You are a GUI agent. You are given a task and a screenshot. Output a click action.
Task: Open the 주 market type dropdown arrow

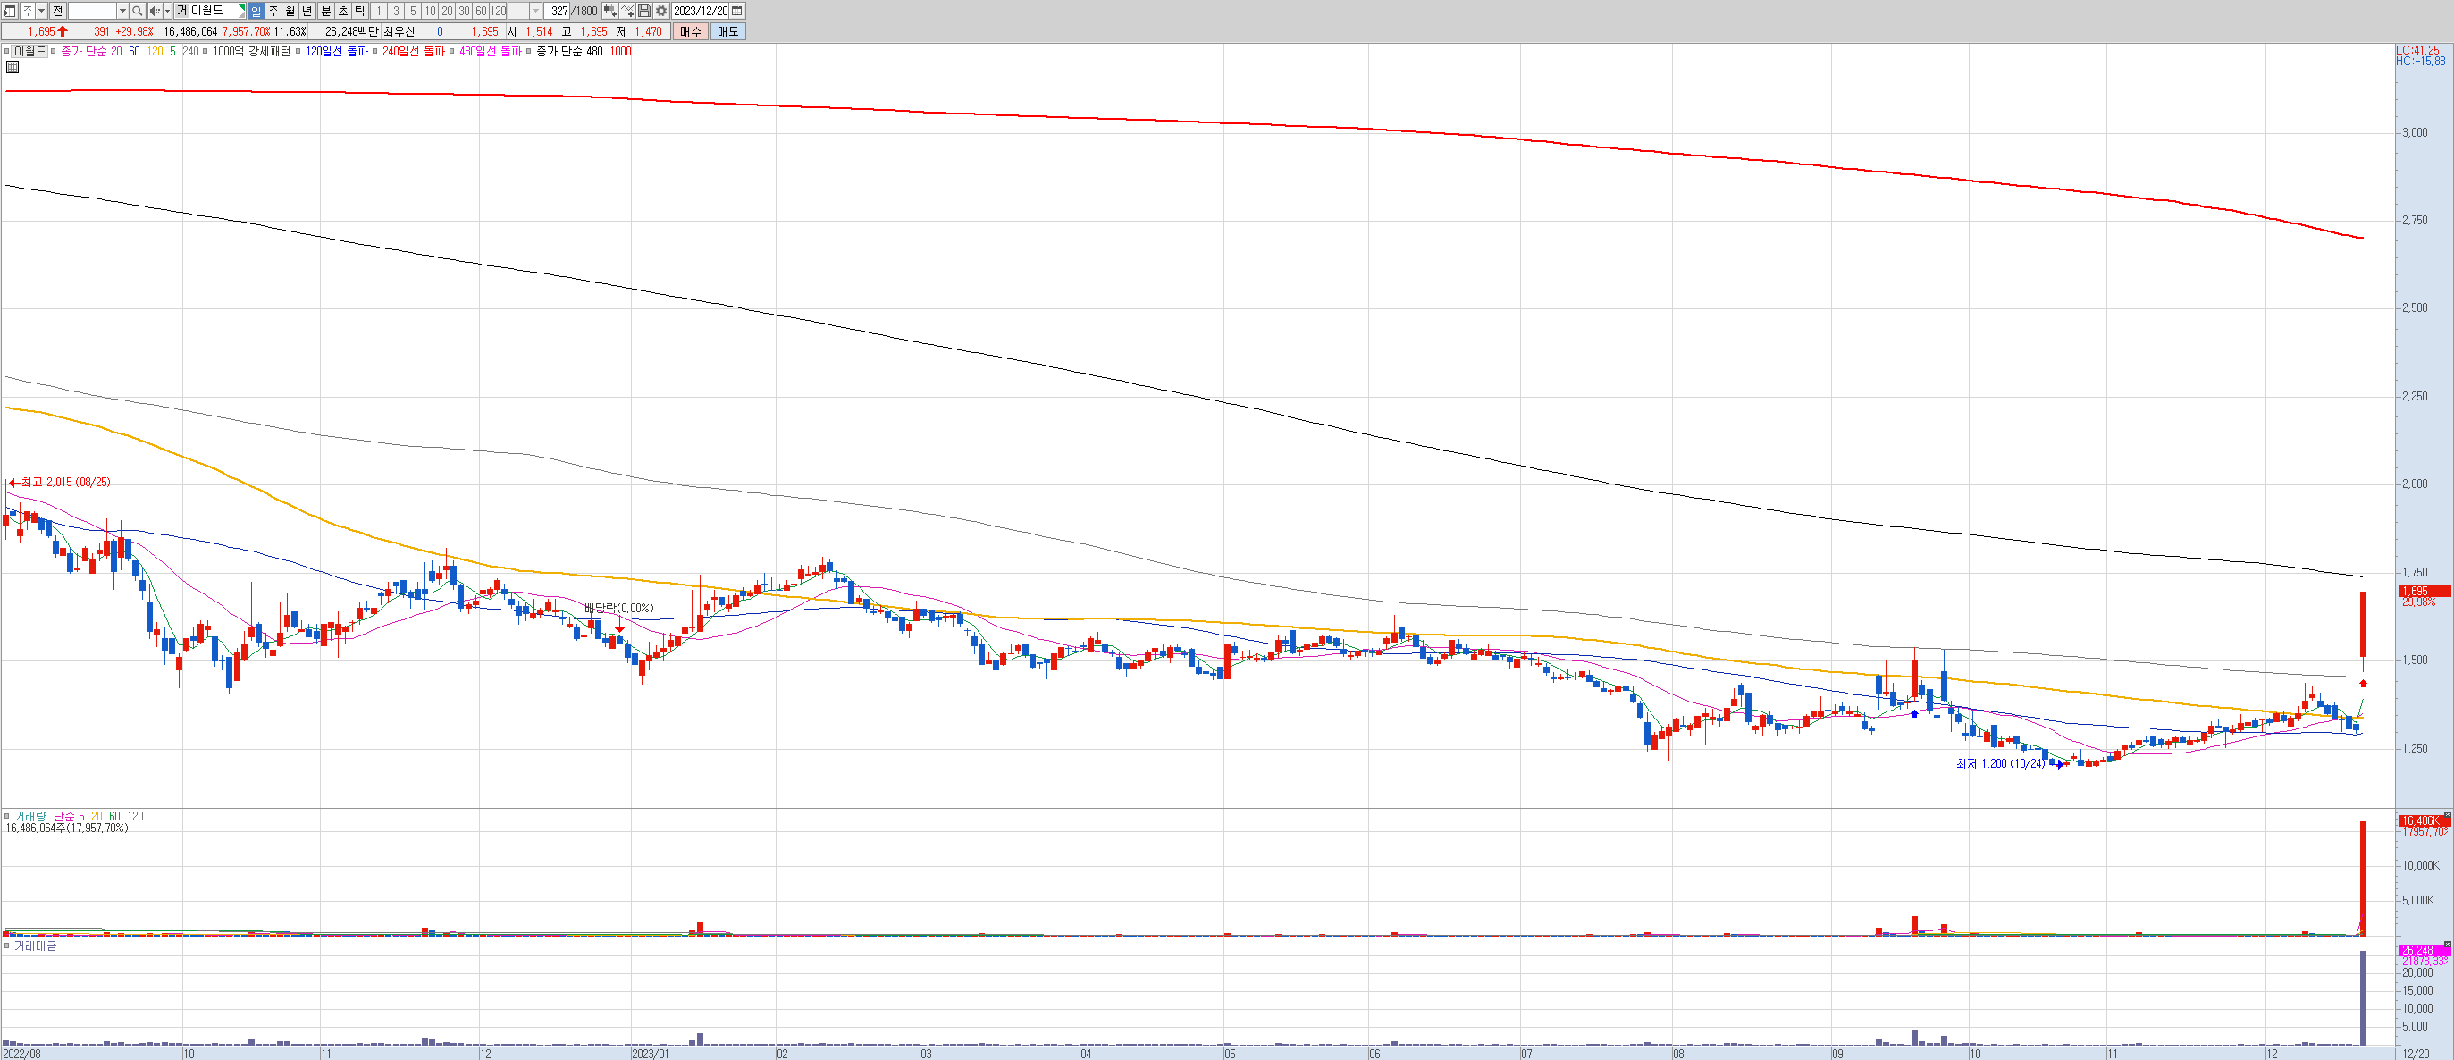click(x=42, y=11)
